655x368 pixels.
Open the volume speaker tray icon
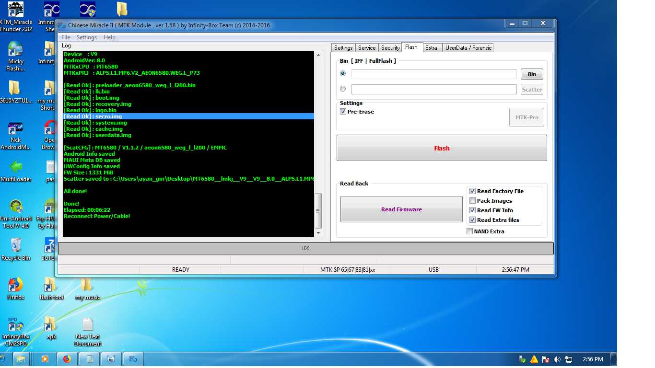(557, 359)
